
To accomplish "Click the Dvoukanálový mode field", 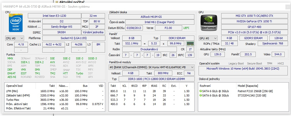I will click(x=149, y=49).
